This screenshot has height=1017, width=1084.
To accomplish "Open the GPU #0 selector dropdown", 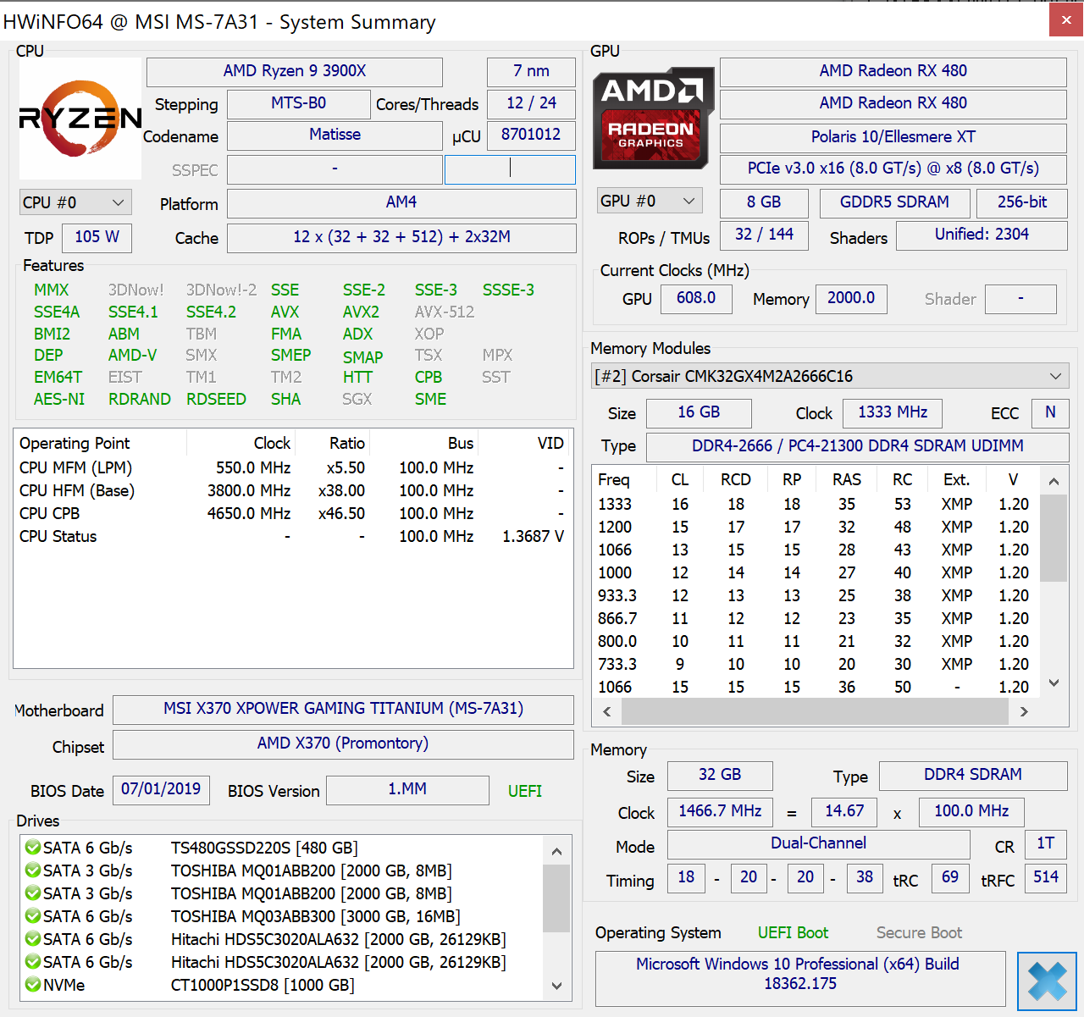I will tap(650, 201).
